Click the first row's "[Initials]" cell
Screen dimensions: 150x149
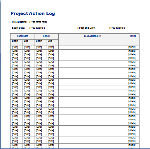pyautogui.click(x=133, y=47)
